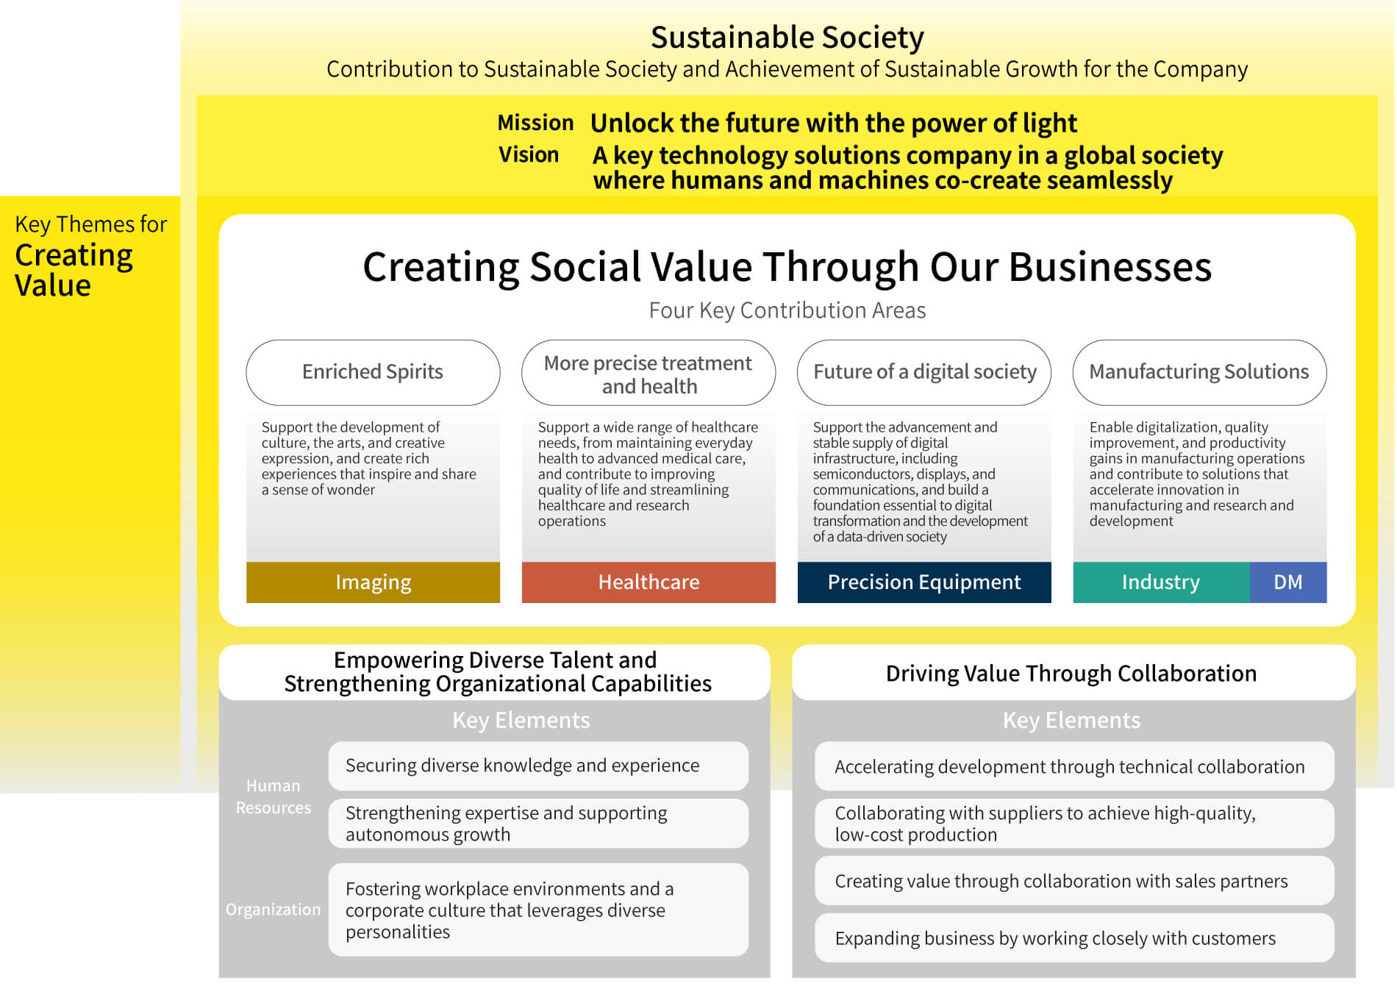Click the gold Imaging color bar
1397x984 pixels.
[x=373, y=582]
